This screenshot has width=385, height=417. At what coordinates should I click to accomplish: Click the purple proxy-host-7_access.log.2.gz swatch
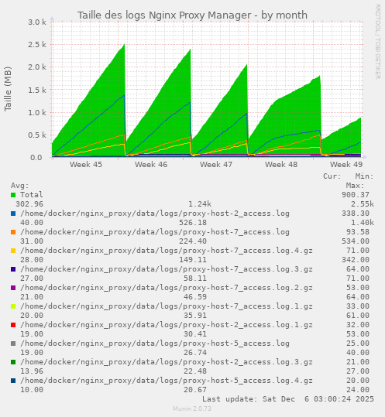(13, 288)
